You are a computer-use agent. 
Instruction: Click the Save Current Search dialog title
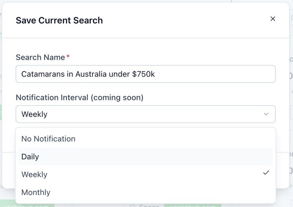coord(59,20)
